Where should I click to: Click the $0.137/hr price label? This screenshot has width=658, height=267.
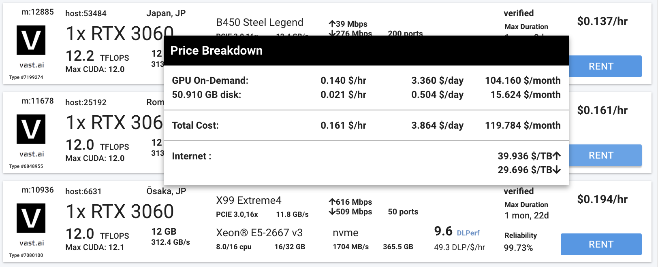(602, 21)
